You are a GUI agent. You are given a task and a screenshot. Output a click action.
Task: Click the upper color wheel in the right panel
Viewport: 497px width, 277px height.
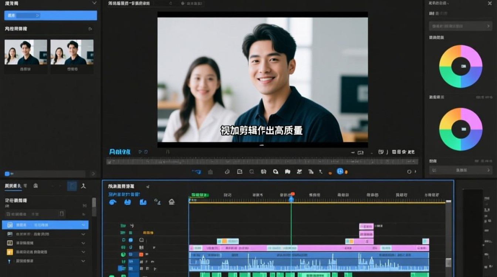460,66
